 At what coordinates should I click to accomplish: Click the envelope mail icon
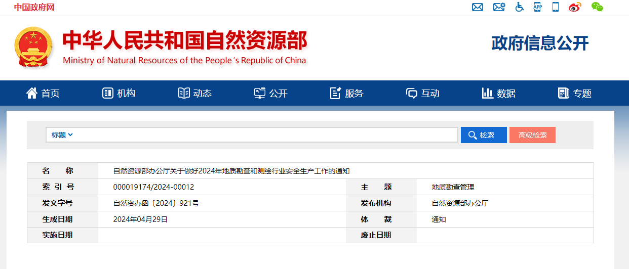tap(477, 7)
